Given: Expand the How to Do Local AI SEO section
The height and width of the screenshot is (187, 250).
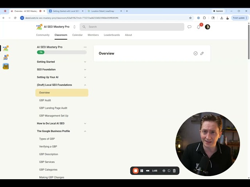Looking at the screenshot, I should 62,123.
